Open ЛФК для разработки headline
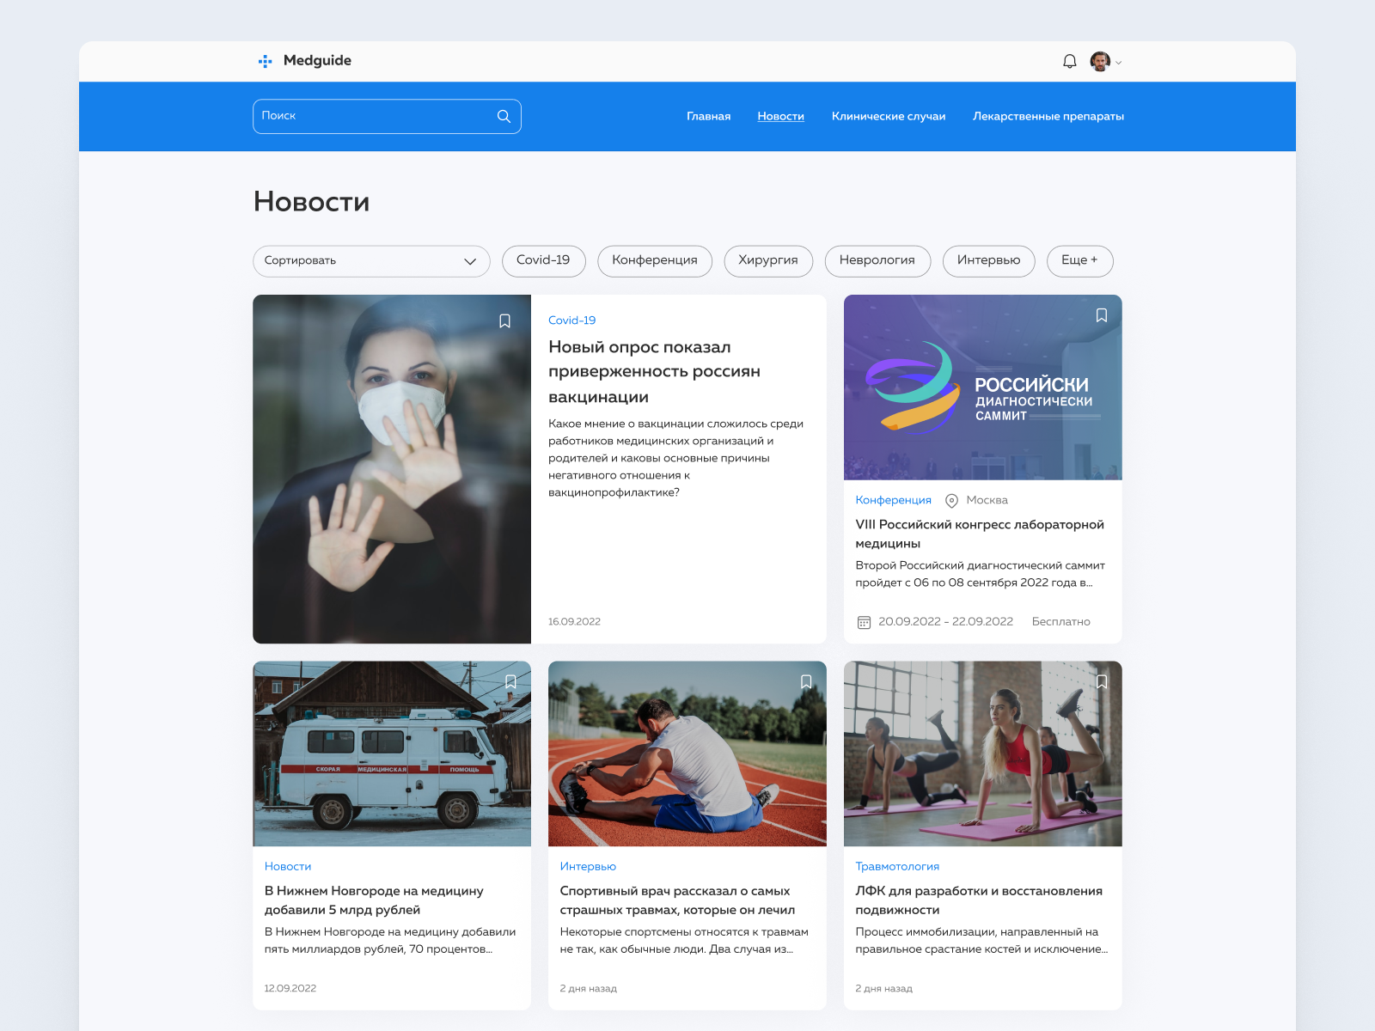This screenshot has height=1031, width=1375. [x=979, y=900]
